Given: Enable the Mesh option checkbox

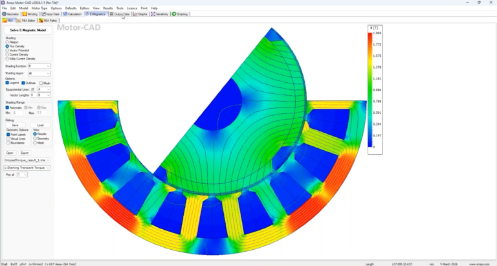Looking at the screenshot, I should pyautogui.click(x=41, y=83).
